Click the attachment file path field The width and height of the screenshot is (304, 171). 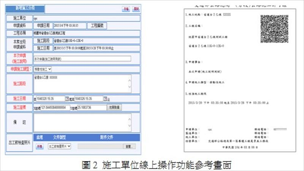click(x=100, y=146)
